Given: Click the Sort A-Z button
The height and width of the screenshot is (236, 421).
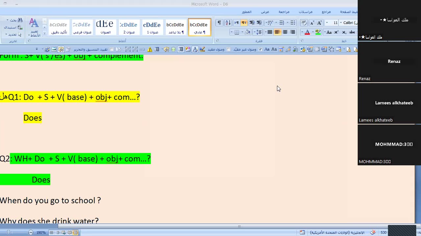Looking at the screenshot, I should pyautogui.click(x=228, y=23).
